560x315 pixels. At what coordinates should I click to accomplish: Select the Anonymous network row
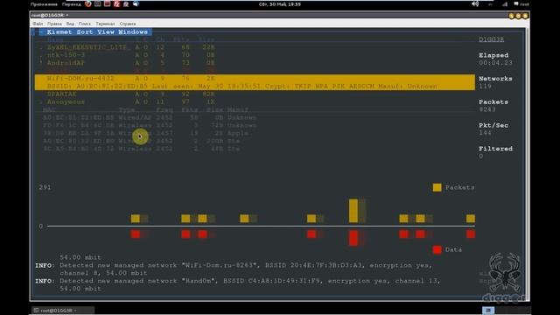(x=127, y=101)
